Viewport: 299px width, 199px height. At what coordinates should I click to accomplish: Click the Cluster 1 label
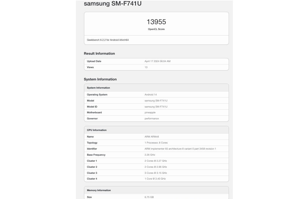click(92, 161)
